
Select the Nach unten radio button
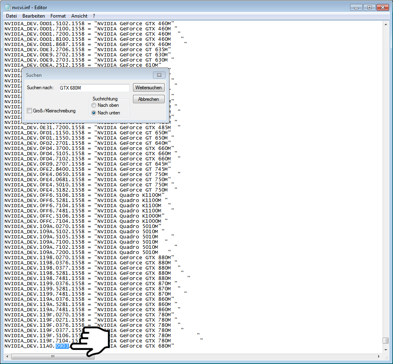(x=94, y=113)
